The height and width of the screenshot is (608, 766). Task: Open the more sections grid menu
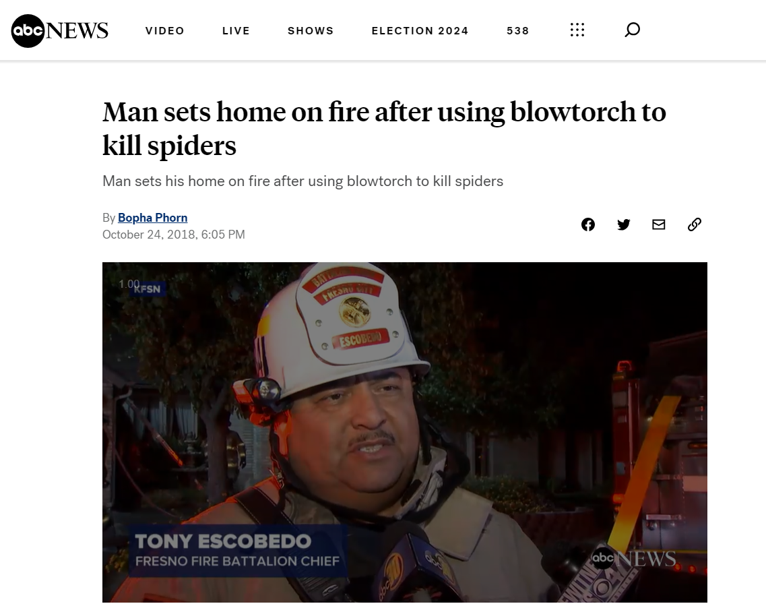coord(577,30)
